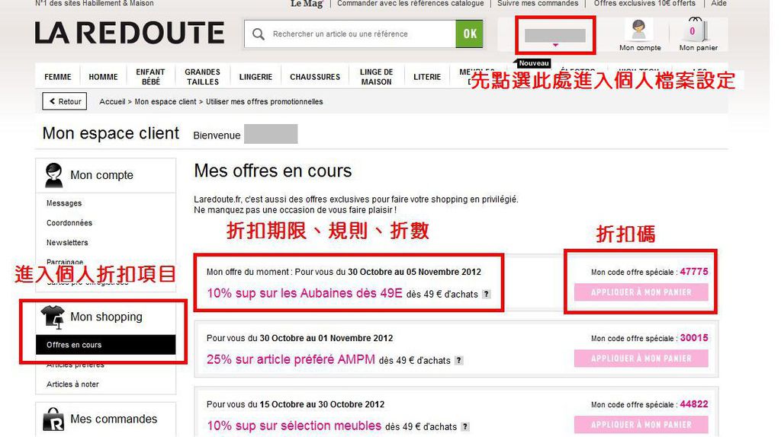The image size is (781, 437).
Task: Click the Mon compte sidebar person icon
Action: pos(54,175)
